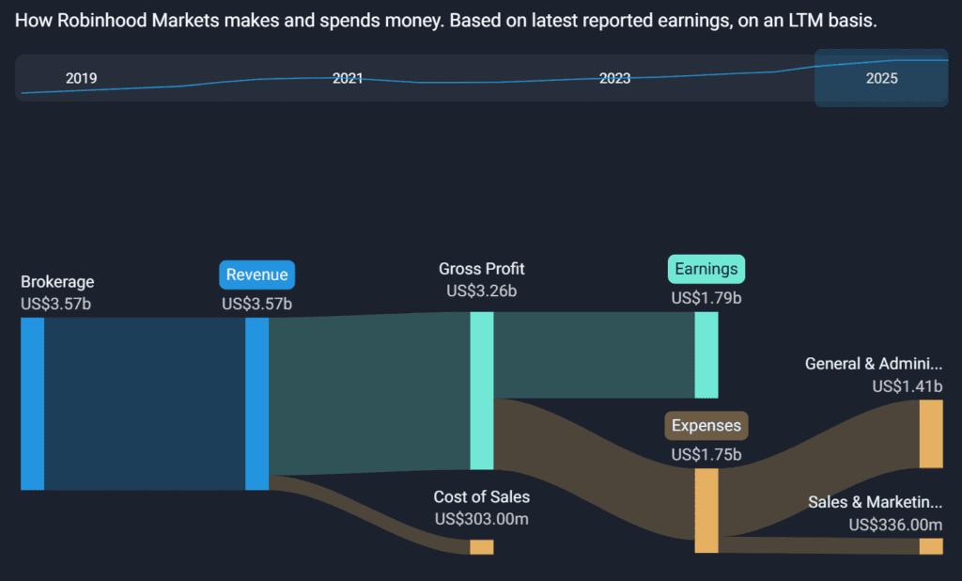Click the highlighted 2025 timeline selection

click(881, 78)
